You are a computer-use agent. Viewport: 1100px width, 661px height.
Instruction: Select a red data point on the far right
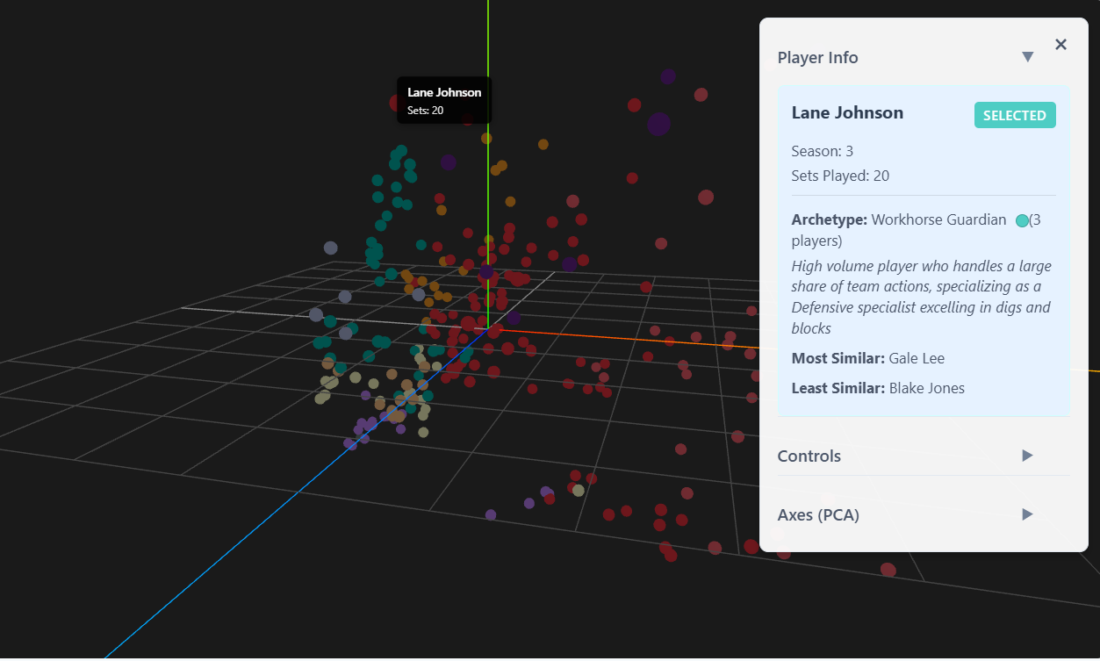point(751,309)
